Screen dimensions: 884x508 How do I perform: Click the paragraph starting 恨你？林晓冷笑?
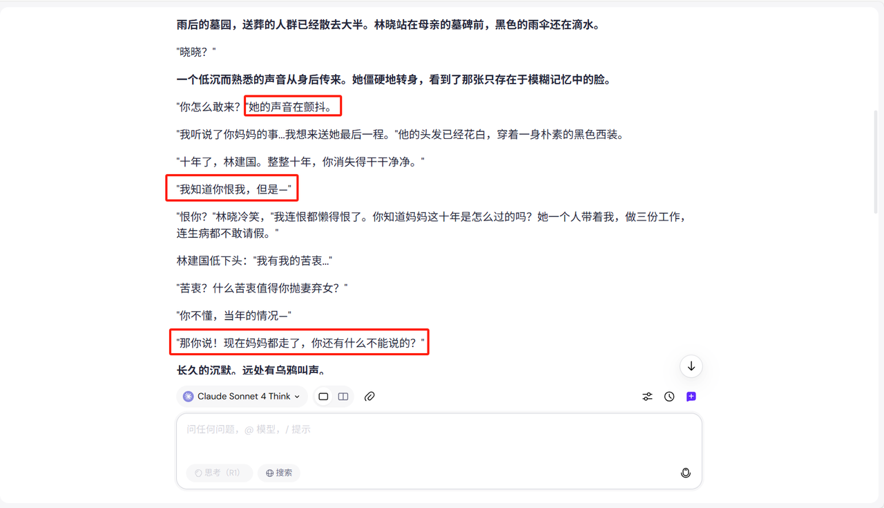[x=432, y=225]
